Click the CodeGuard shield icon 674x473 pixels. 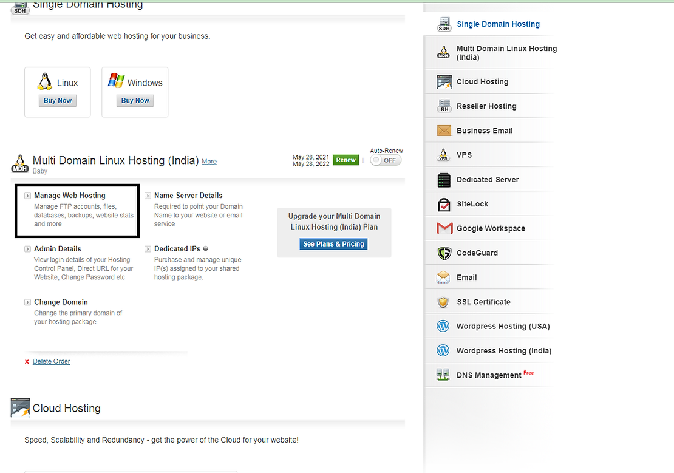point(444,253)
